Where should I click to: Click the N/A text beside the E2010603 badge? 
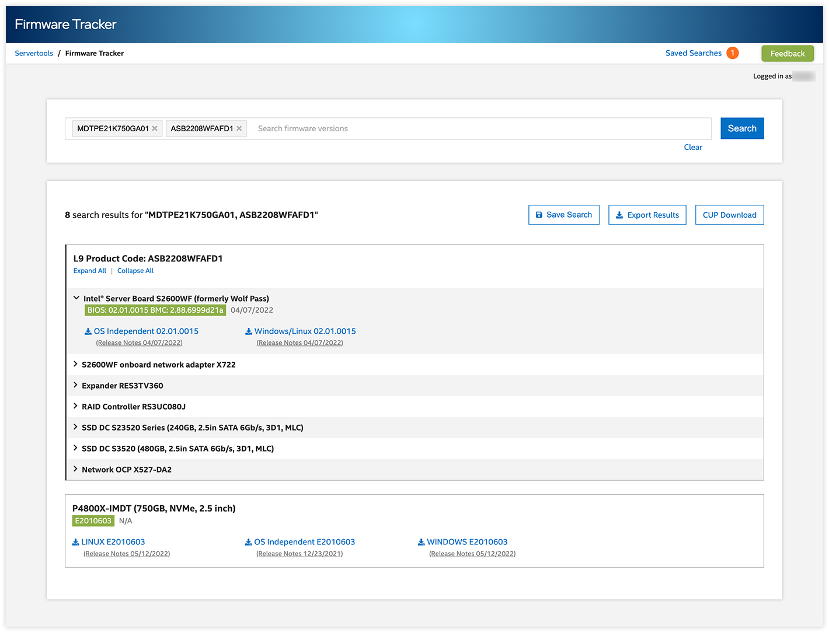coord(126,521)
